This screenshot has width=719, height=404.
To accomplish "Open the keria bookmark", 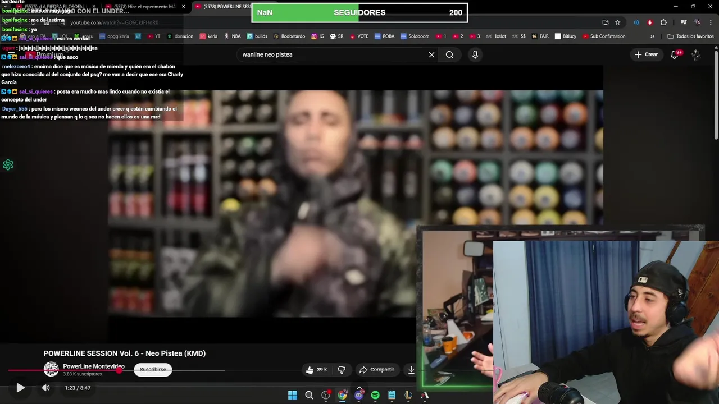I will pos(208,36).
